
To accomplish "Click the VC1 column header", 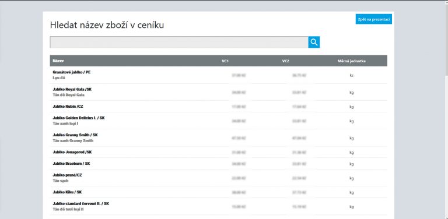I will (225, 61).
